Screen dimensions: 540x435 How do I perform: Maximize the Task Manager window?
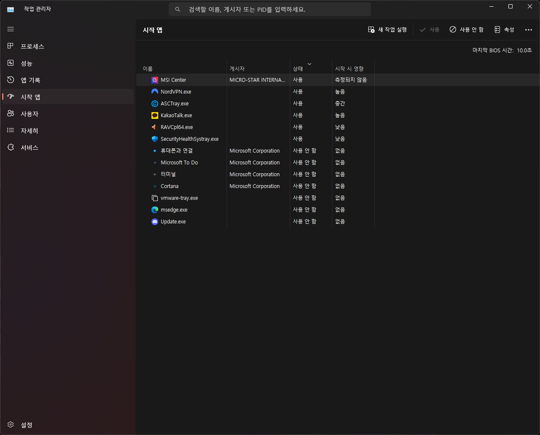510,6
